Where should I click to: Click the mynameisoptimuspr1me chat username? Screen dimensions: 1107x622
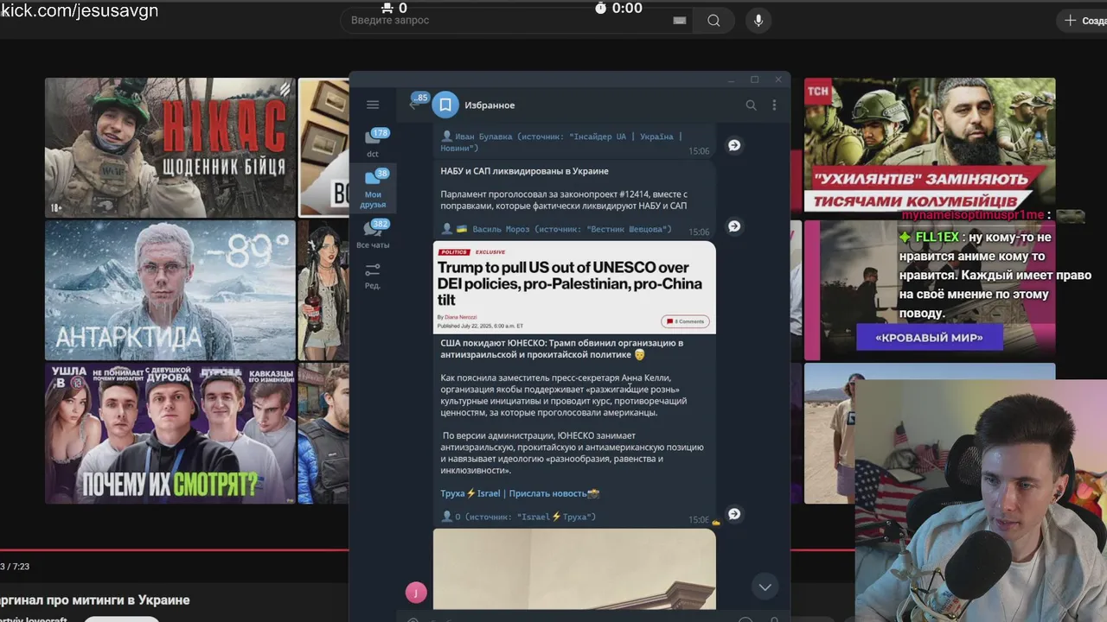tap(973, 215)
